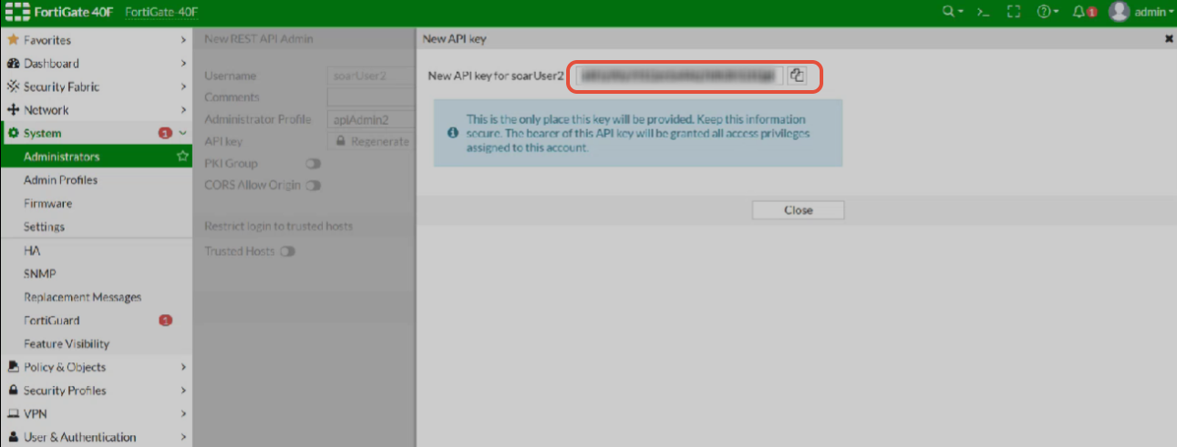
Task: Click the VPN monitor icon
Action: [x=13, y=414]
